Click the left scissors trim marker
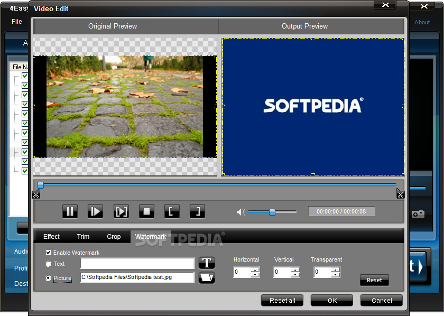 point(36,194)
